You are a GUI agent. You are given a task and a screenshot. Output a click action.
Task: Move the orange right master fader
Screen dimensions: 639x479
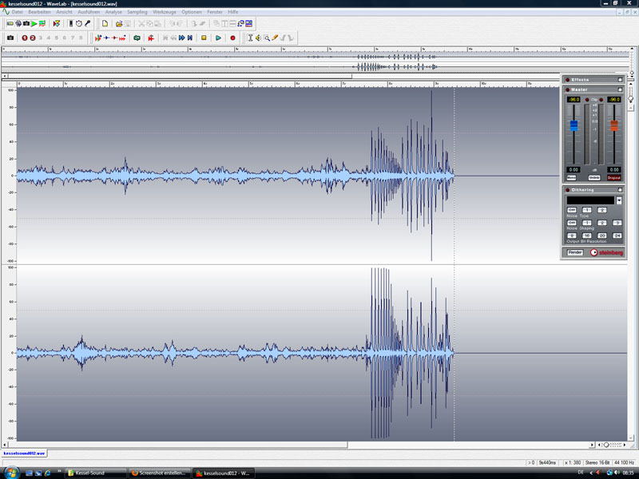coord(613,125)
